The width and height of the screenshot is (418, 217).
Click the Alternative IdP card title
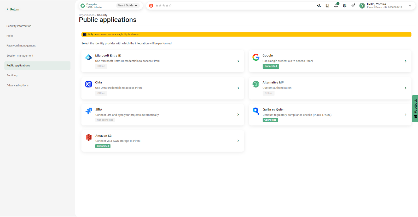pyautogui.click(x=273, y=83)
